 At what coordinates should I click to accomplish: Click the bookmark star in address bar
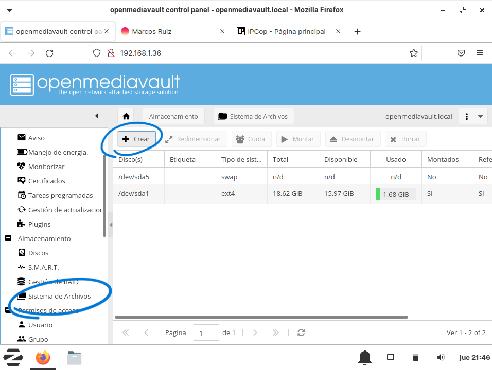(x=413, y=53)
